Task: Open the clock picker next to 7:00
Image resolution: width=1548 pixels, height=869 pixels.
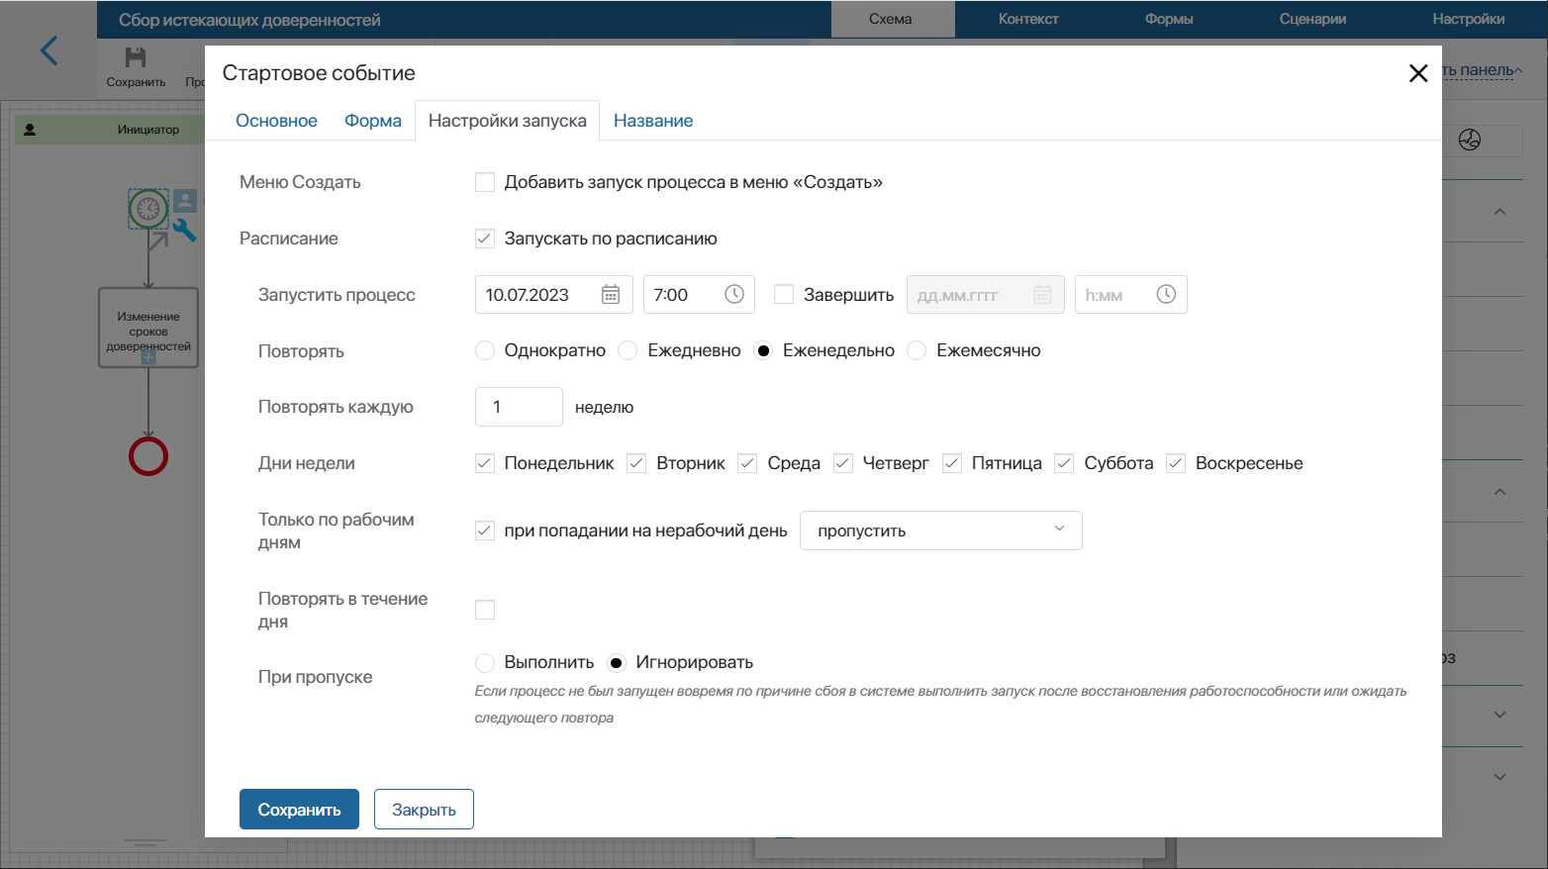Action: click(x=732, y=294)
